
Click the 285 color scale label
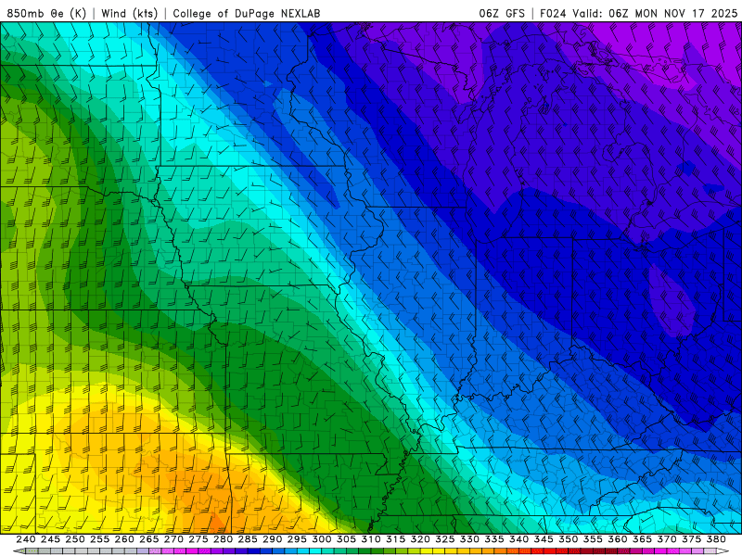point(248,539)
